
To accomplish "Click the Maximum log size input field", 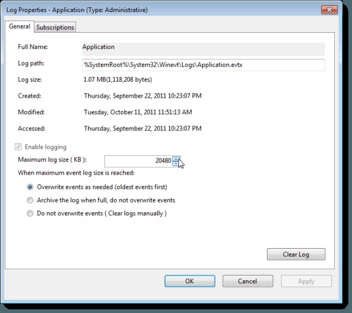I will tap(138, 161).
